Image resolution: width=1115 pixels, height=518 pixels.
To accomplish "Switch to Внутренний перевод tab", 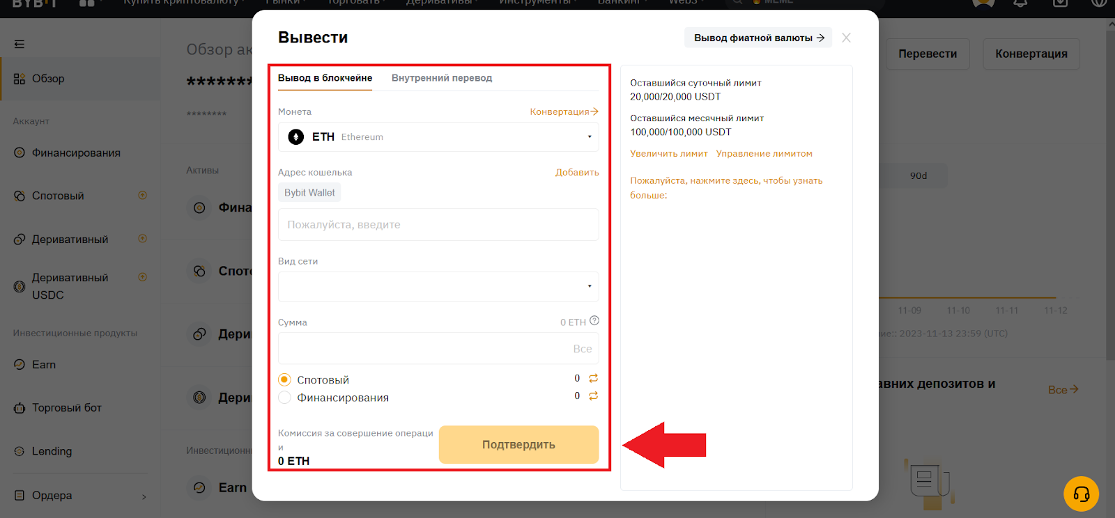I will click(442, 78).
